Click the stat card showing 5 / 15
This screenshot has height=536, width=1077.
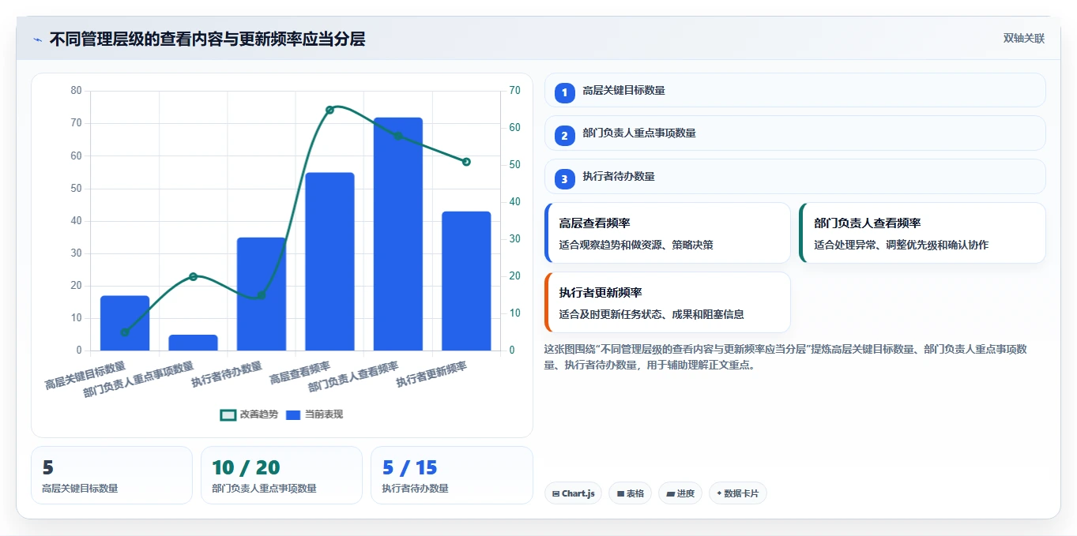tap(451, 475)
